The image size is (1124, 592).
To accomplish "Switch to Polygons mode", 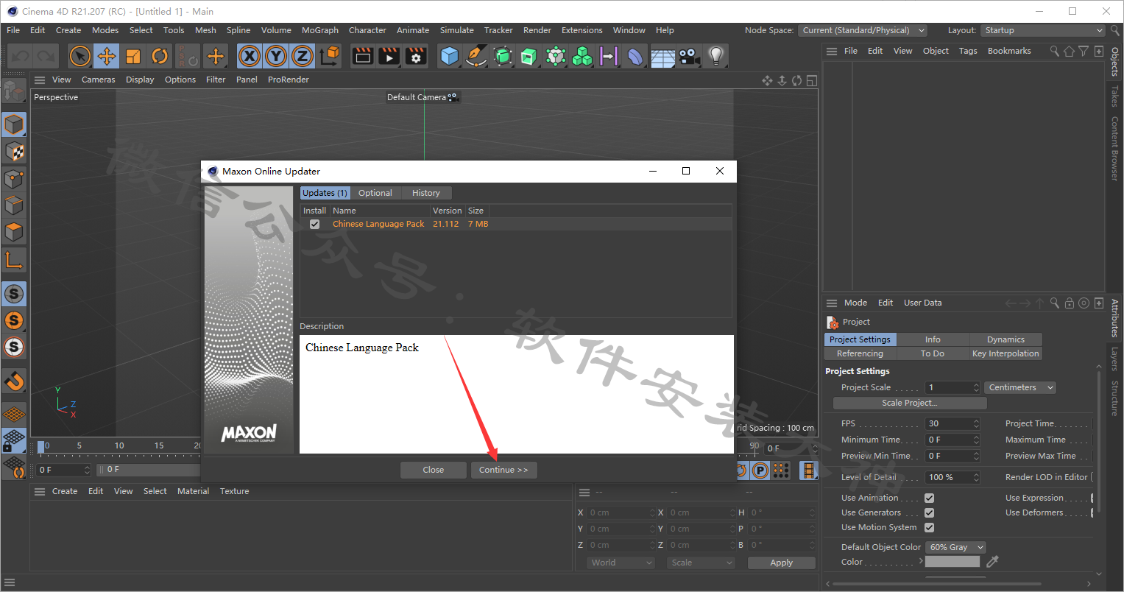I will pos(14,232).
